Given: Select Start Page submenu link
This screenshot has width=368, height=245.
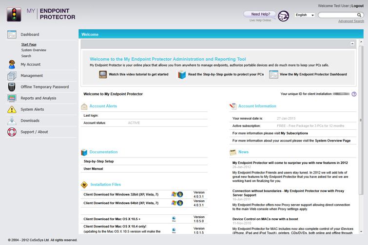Looking at the screenshot, I should 29,44.
